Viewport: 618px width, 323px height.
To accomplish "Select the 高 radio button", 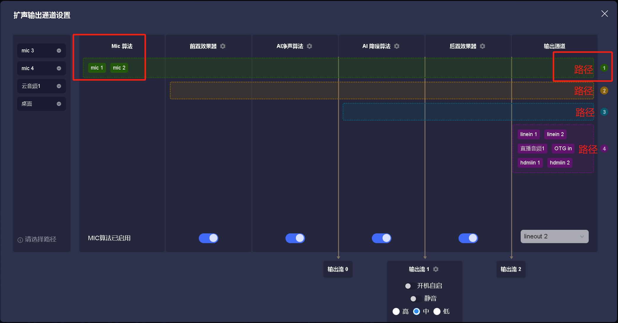I will pyautogui.click(x=396, y=311).
